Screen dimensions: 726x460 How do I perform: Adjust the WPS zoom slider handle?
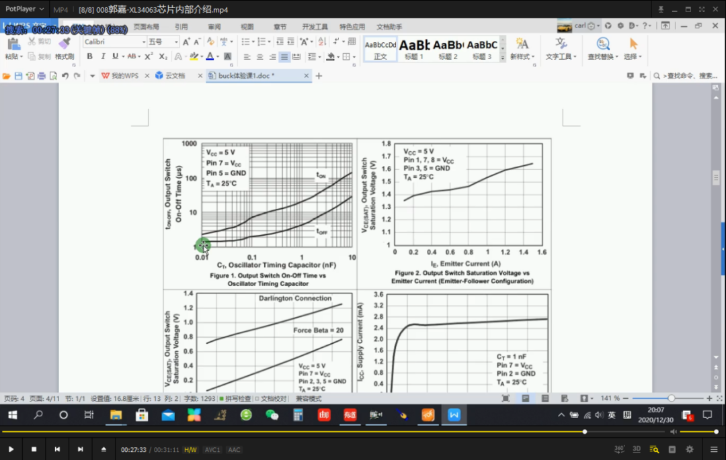(671, 398)
